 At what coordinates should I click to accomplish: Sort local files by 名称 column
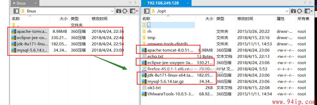coord(16,19)
